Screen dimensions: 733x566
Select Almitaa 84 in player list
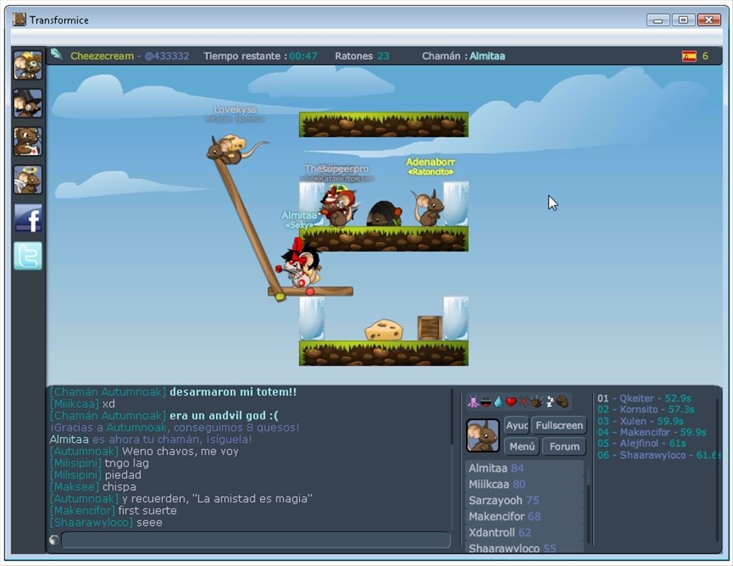[524, 468]
